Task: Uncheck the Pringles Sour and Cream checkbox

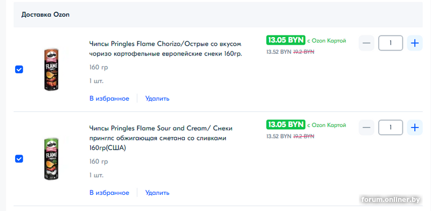Action: coord(19,159)
